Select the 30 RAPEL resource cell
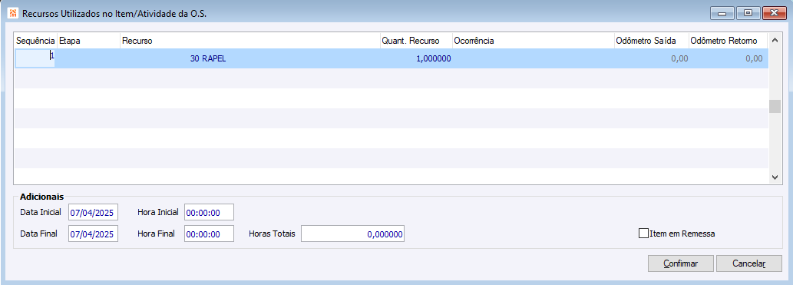This screenshot has width=793, height=285. coord(249,58)
